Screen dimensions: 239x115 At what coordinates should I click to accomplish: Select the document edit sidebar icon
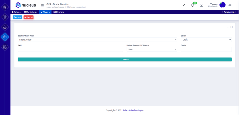click(x=5, y=7)
